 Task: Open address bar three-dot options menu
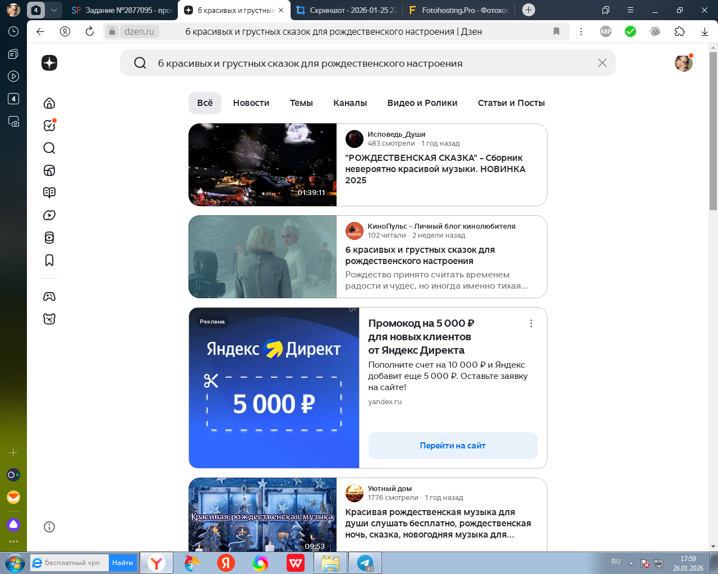tap(581, 31)
